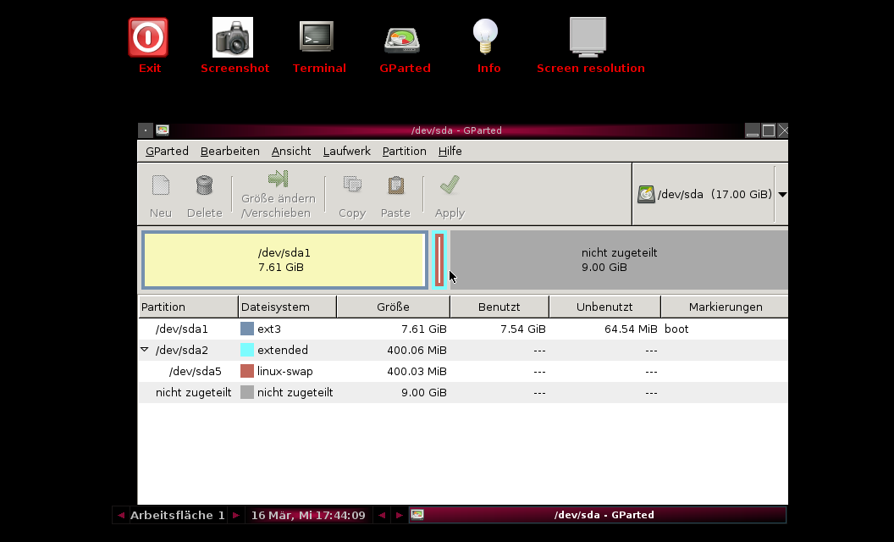Click the Arbeitsfläche 1 workspace label
Screen dimensions: 894x542
[178, 515]
